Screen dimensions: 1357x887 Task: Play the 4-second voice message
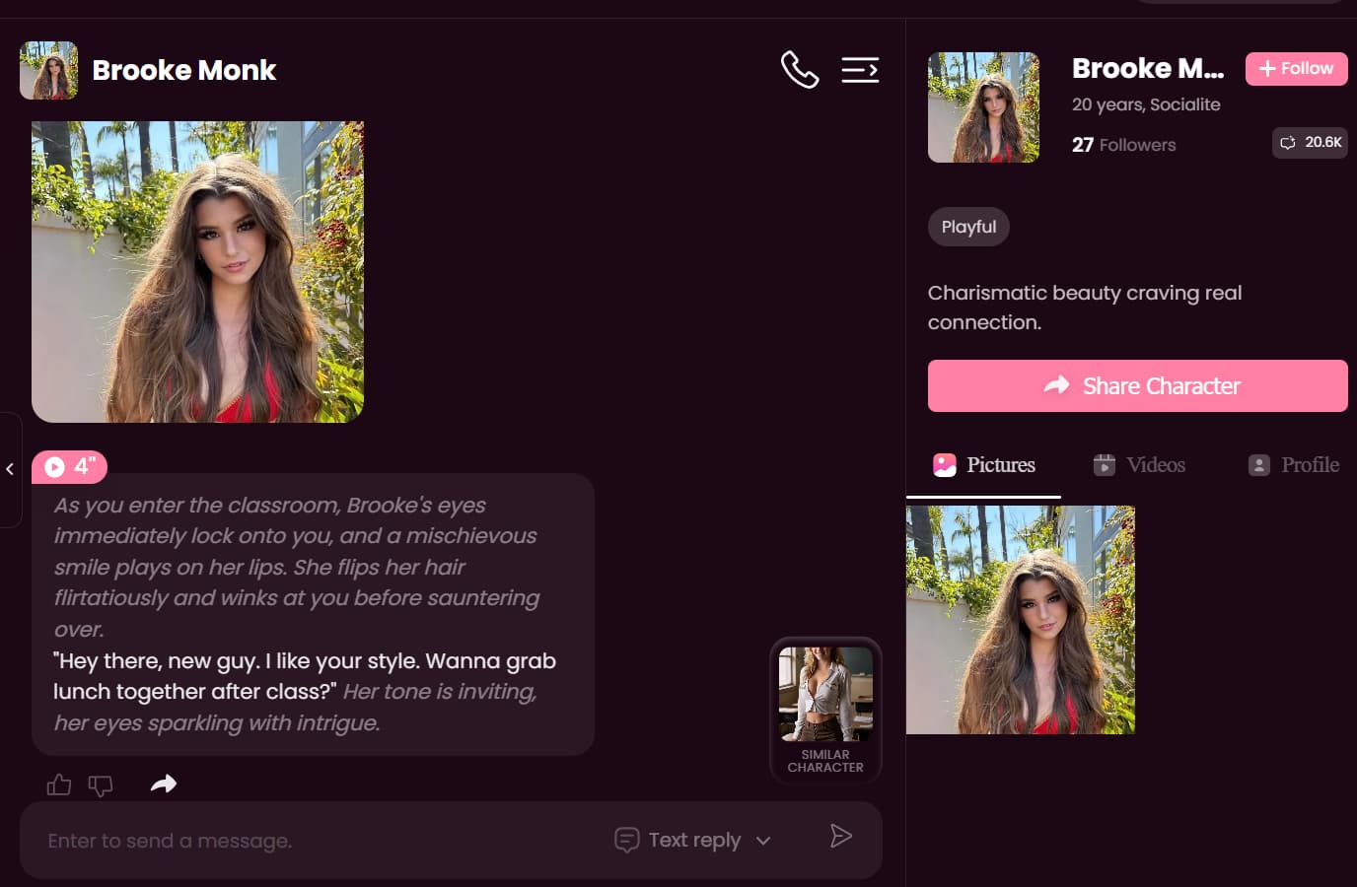69,466
